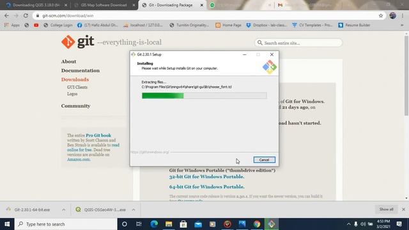
Task: Click the Git setup progress bar
Action: point(204,96)
